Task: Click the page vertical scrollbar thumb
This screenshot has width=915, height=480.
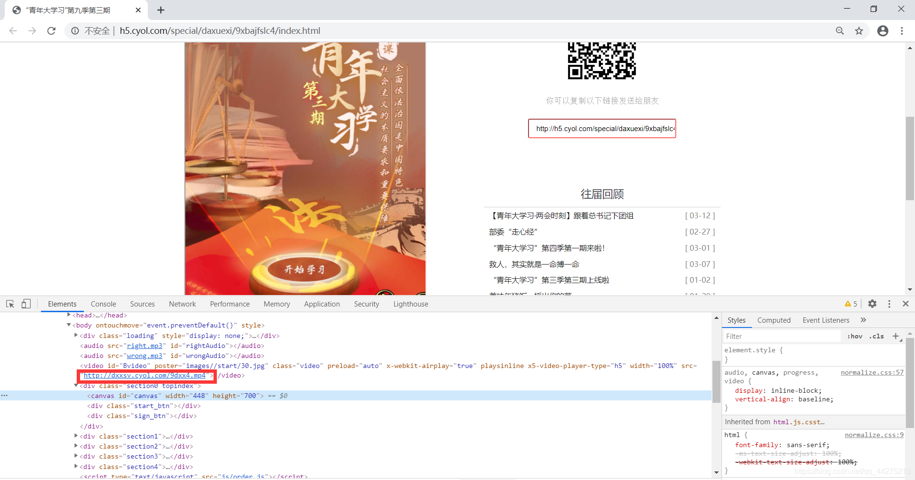Action: pos(910,159)
